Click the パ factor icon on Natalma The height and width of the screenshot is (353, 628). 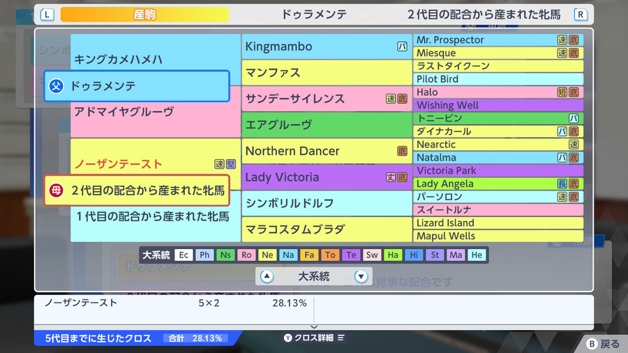tap(562, 158)
